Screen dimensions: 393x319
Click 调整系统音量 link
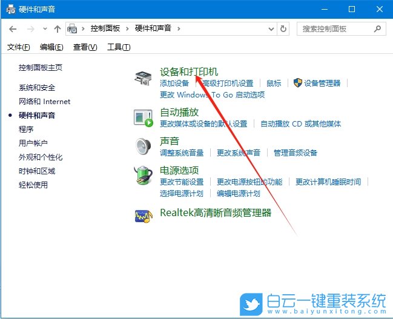point(182,153)
